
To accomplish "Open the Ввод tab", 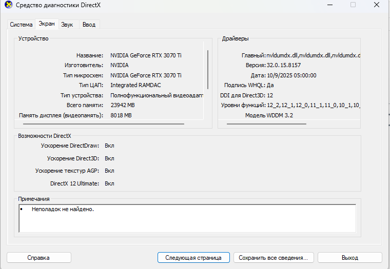I will [x=89, y=25].
